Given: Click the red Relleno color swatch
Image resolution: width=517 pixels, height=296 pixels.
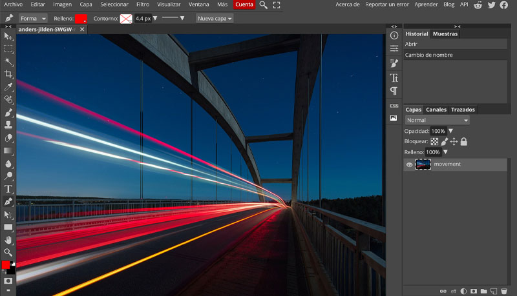Looking at the screenshot, I should [81, 19].
